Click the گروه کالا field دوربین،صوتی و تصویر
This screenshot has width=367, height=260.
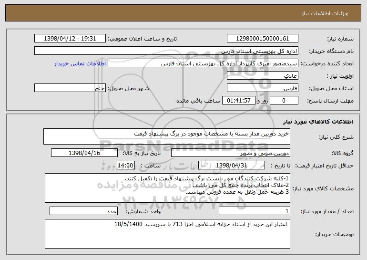coord(231,153)
